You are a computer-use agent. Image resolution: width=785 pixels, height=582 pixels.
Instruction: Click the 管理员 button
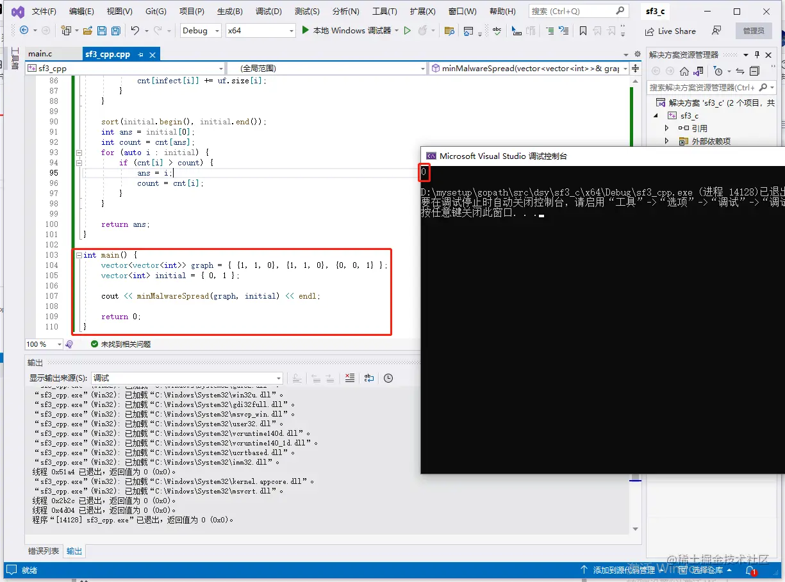(x=754, y=31)
